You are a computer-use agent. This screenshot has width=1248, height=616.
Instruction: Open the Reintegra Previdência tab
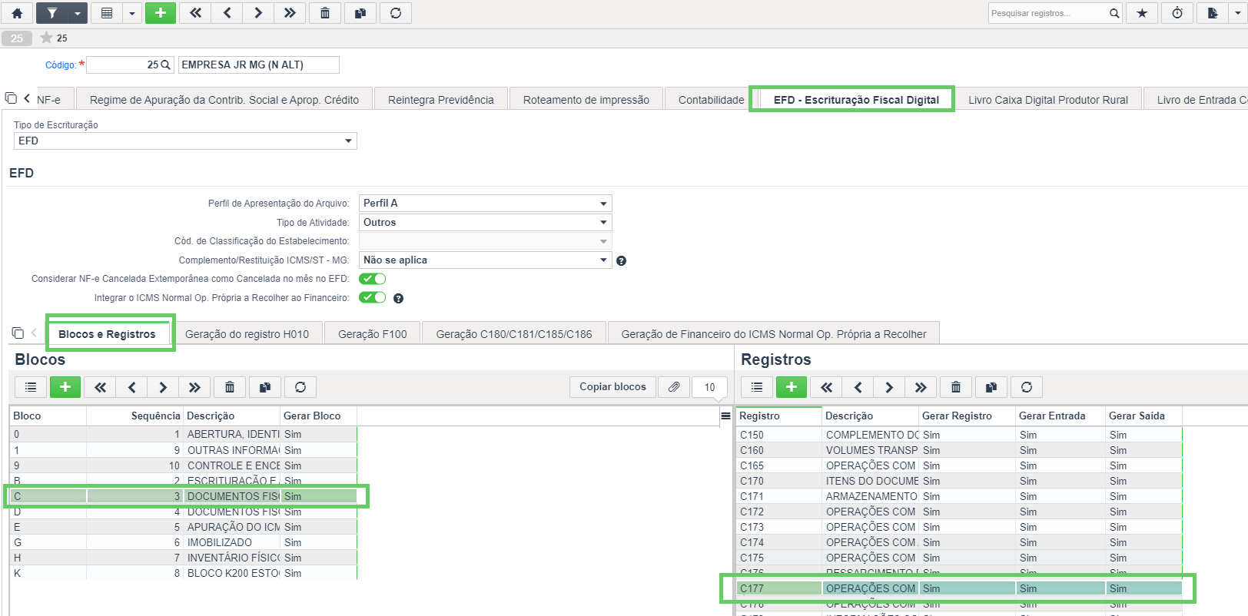(x=441, y=100)
